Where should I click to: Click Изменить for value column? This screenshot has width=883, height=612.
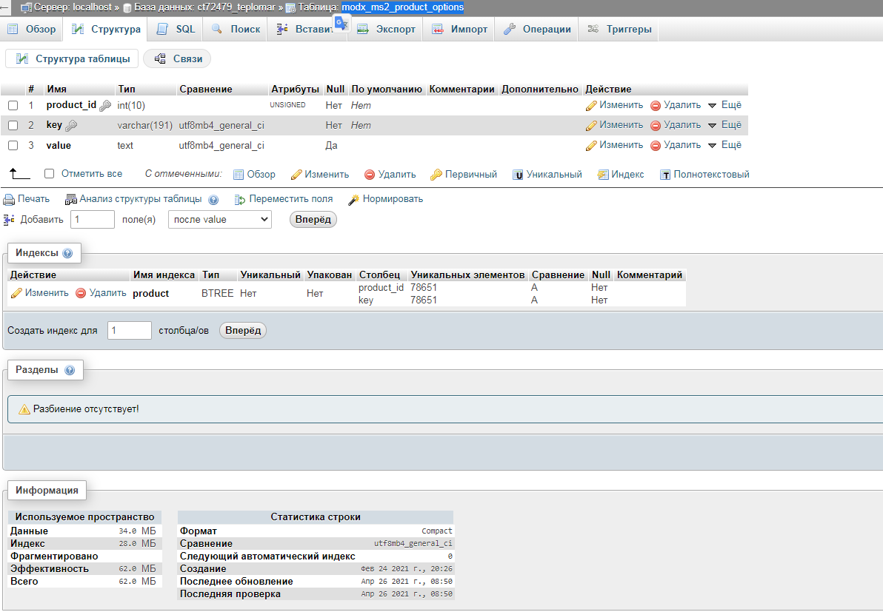pos(614,145)
